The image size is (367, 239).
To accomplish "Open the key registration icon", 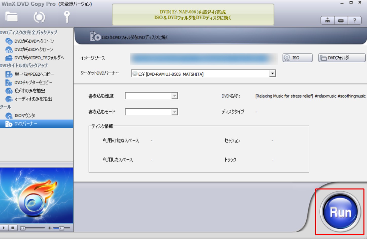I will tap(67, 17).
